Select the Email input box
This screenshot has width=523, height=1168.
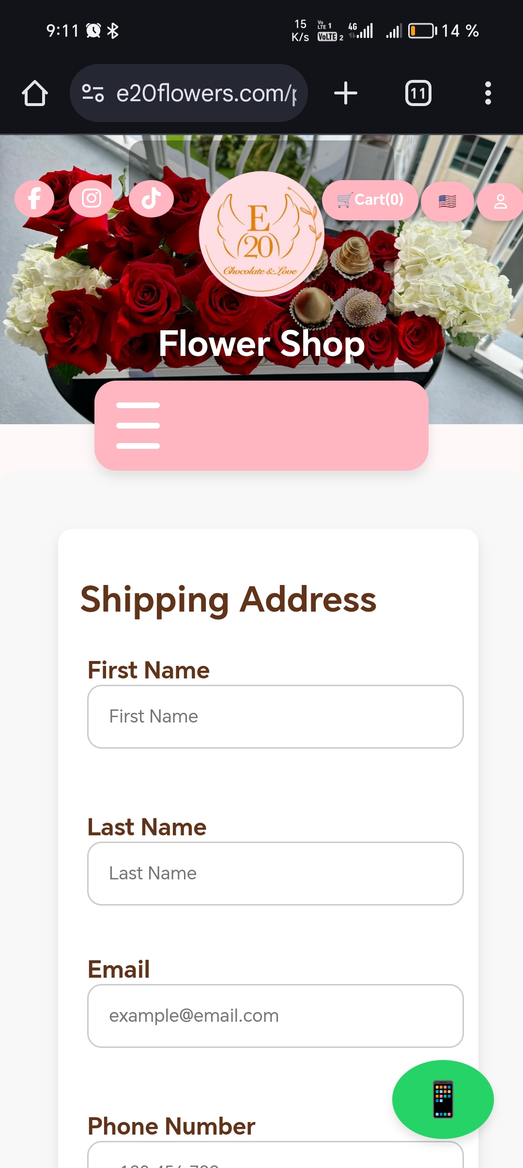(275, 1015)
